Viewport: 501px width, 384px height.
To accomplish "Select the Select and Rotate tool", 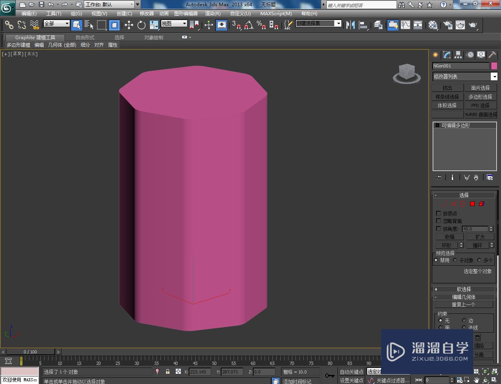I will pos(141,25).
